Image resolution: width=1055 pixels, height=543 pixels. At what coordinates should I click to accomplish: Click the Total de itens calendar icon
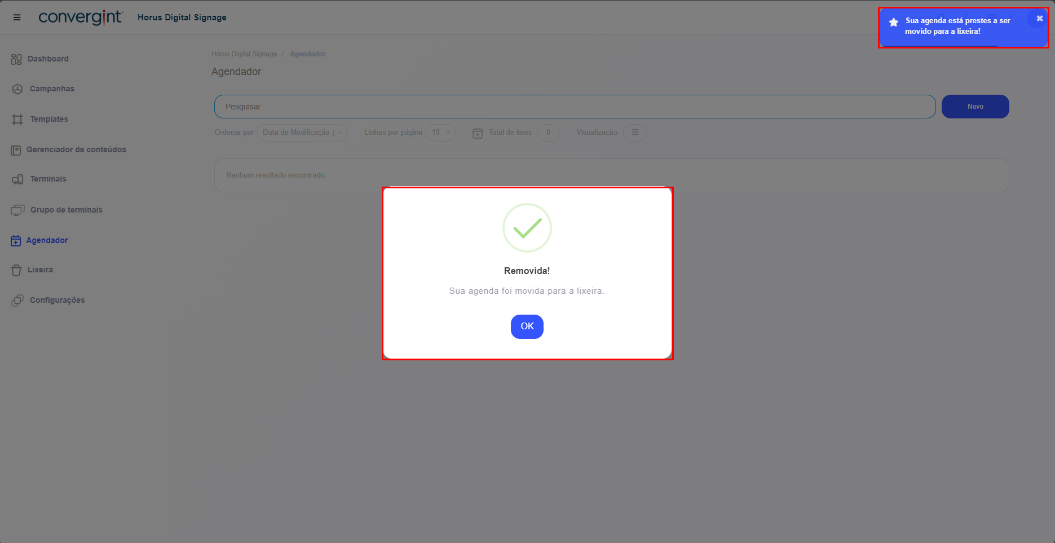(x=477, y=133)
